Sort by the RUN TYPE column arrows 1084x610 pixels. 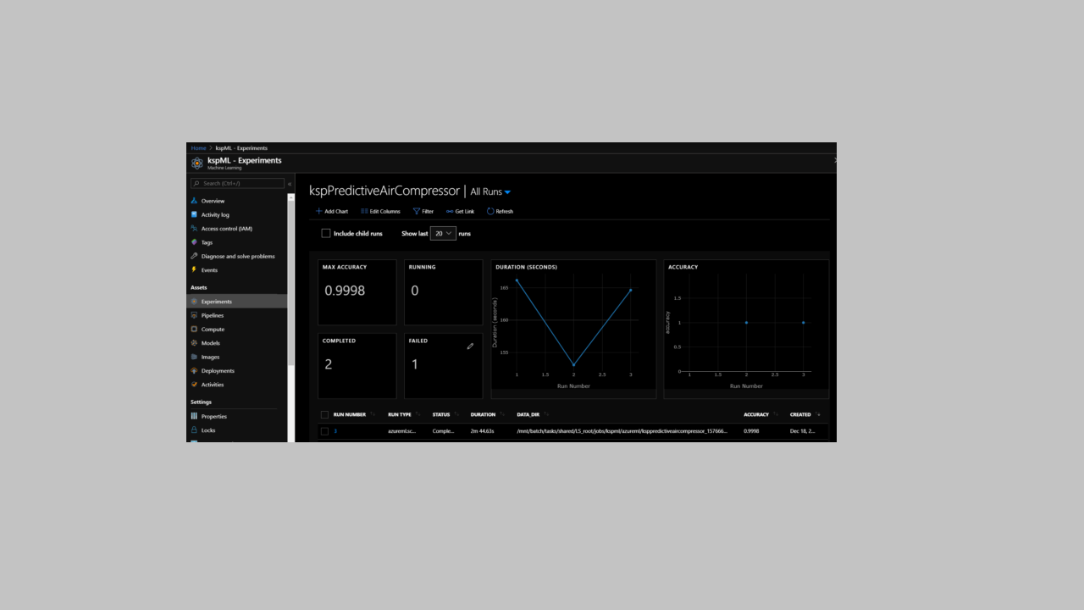pyautogui.click(x=418, y=414)
